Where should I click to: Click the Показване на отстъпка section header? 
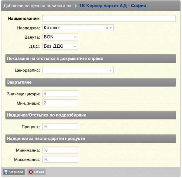click(x=91, y=59)
